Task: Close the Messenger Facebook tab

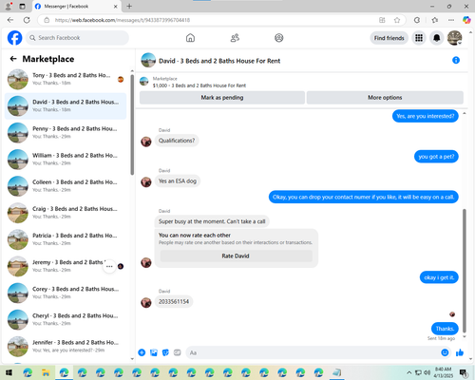Action: (x=116, y=7)
